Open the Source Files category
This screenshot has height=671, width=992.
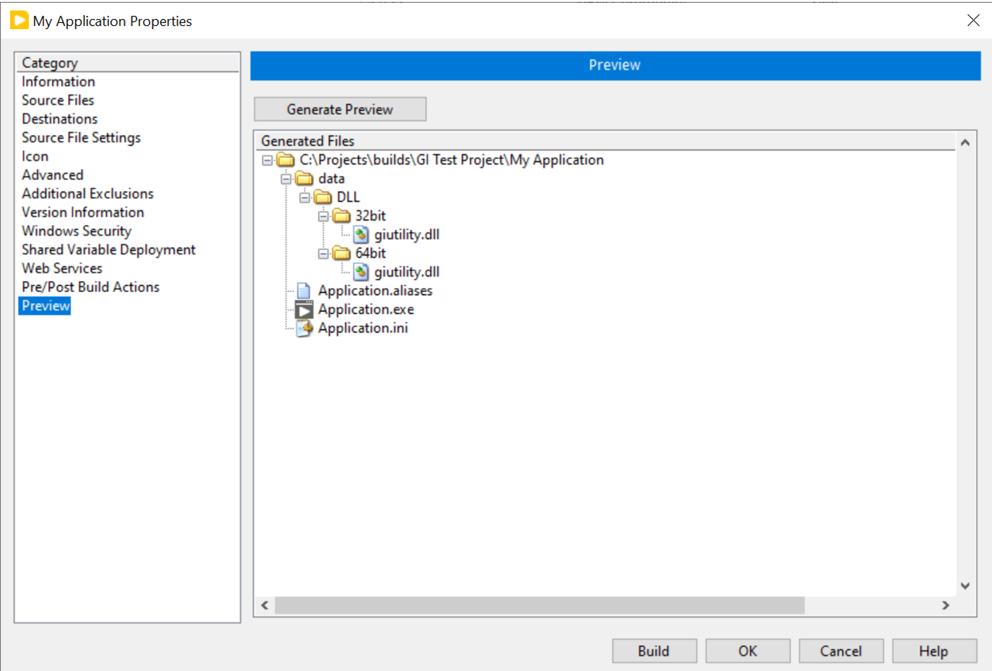coord(58,100)
